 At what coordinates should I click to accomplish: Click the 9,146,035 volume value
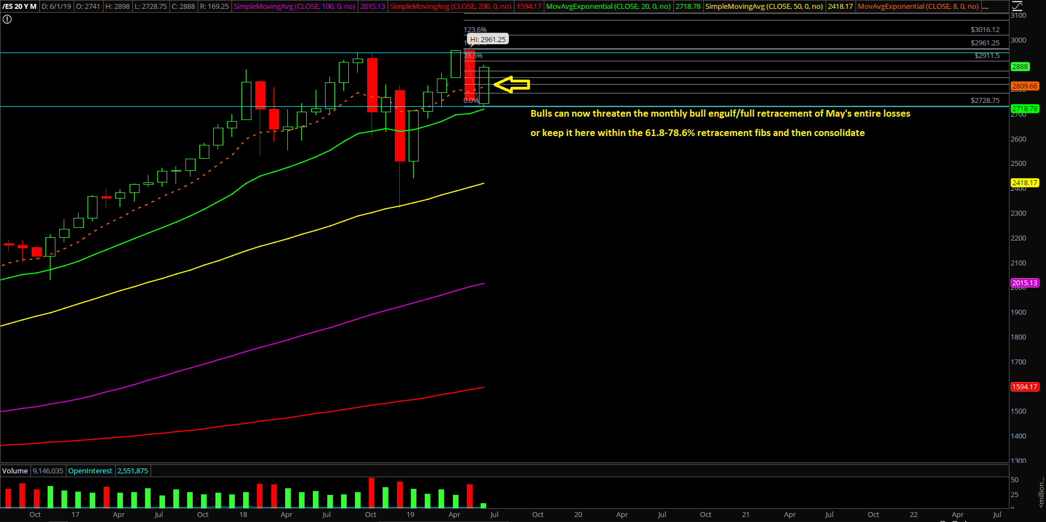48,471
